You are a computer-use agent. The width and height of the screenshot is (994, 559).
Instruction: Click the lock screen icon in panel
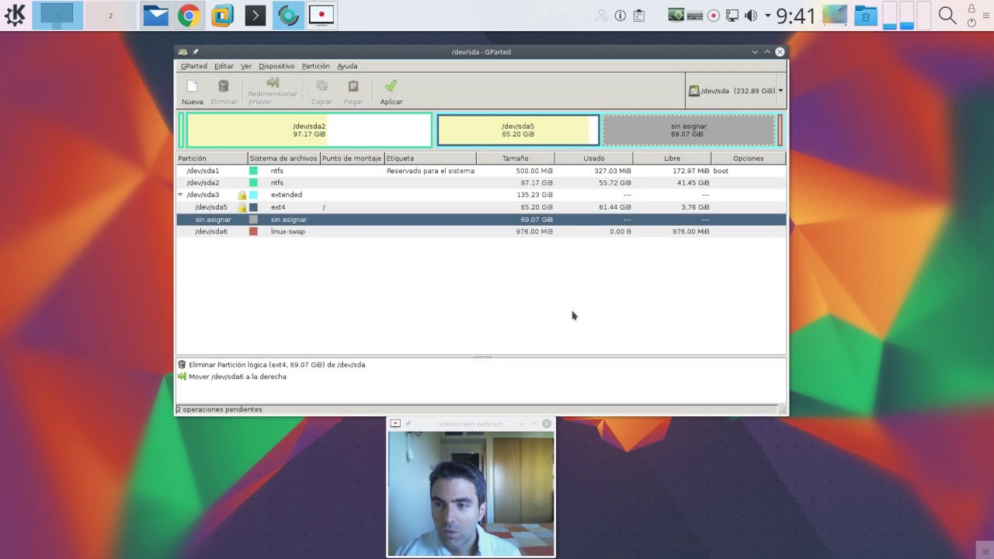(x=971, y=9)
